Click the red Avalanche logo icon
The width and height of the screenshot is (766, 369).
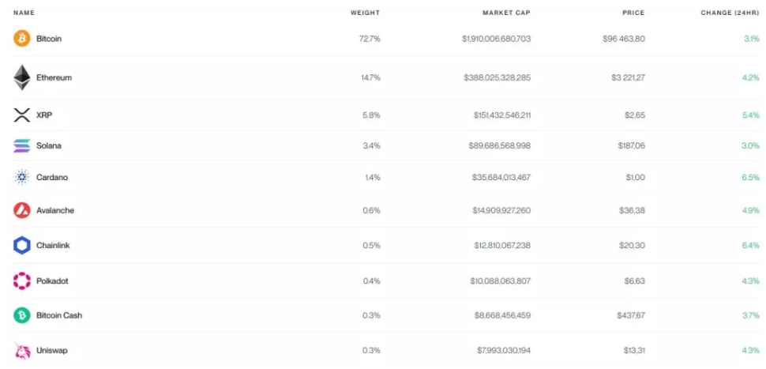pos(21,211)
